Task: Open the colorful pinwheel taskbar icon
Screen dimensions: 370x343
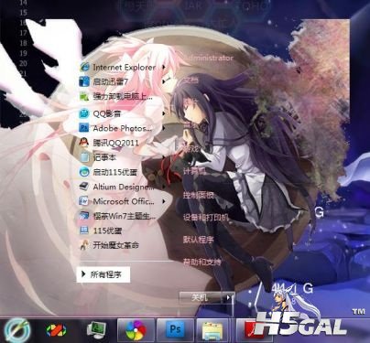Action: click(136, 330)
